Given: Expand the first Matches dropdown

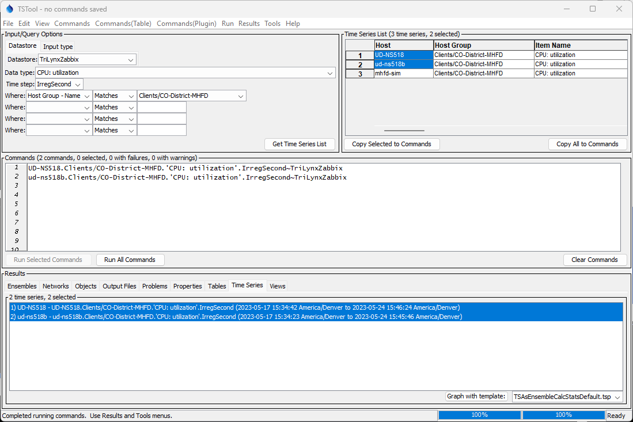Looking at the screenshot, I should coord(130,96).
